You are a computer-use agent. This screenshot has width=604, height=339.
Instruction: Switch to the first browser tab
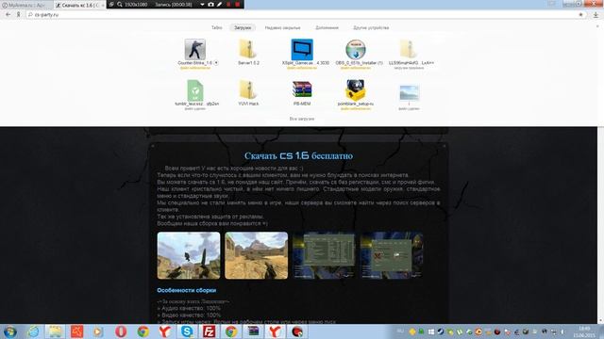(26, 5)
